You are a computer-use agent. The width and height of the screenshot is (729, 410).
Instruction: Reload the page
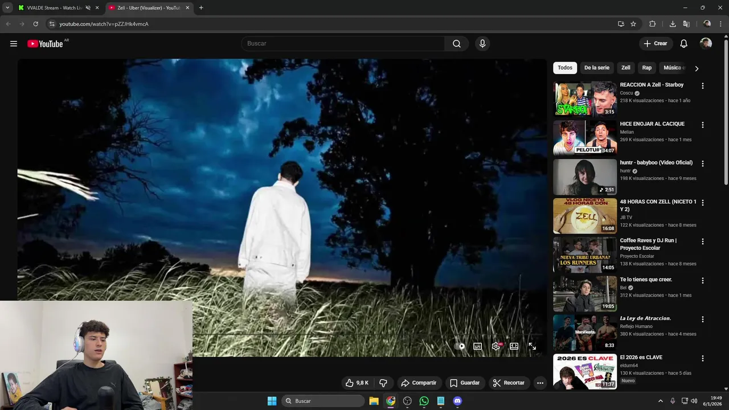[x=35, y=24]
